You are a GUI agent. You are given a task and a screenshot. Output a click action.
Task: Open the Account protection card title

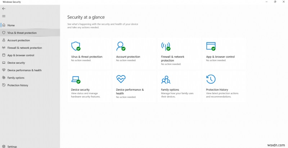tap(128, 57)
